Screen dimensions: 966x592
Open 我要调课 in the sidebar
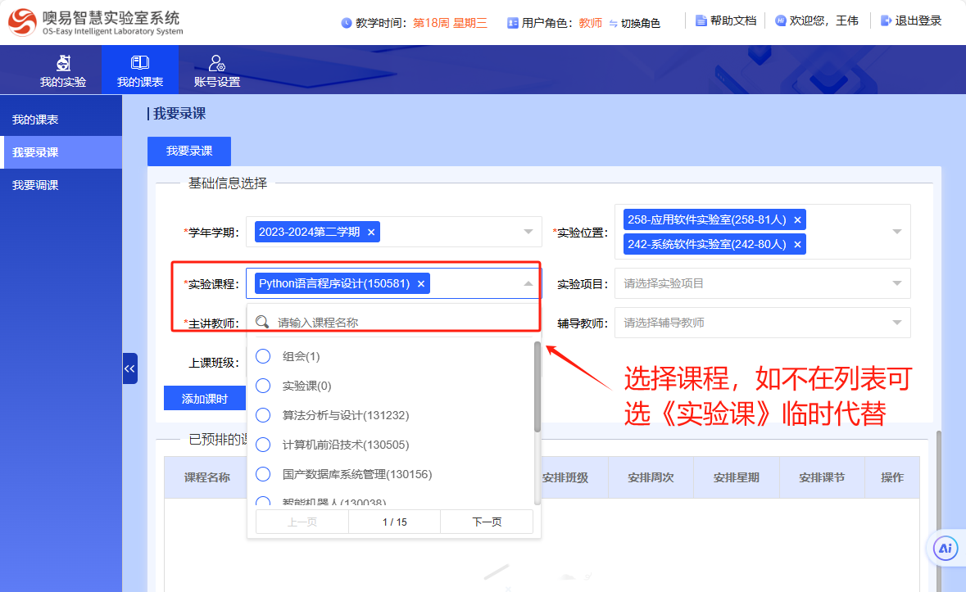(35, 185)
